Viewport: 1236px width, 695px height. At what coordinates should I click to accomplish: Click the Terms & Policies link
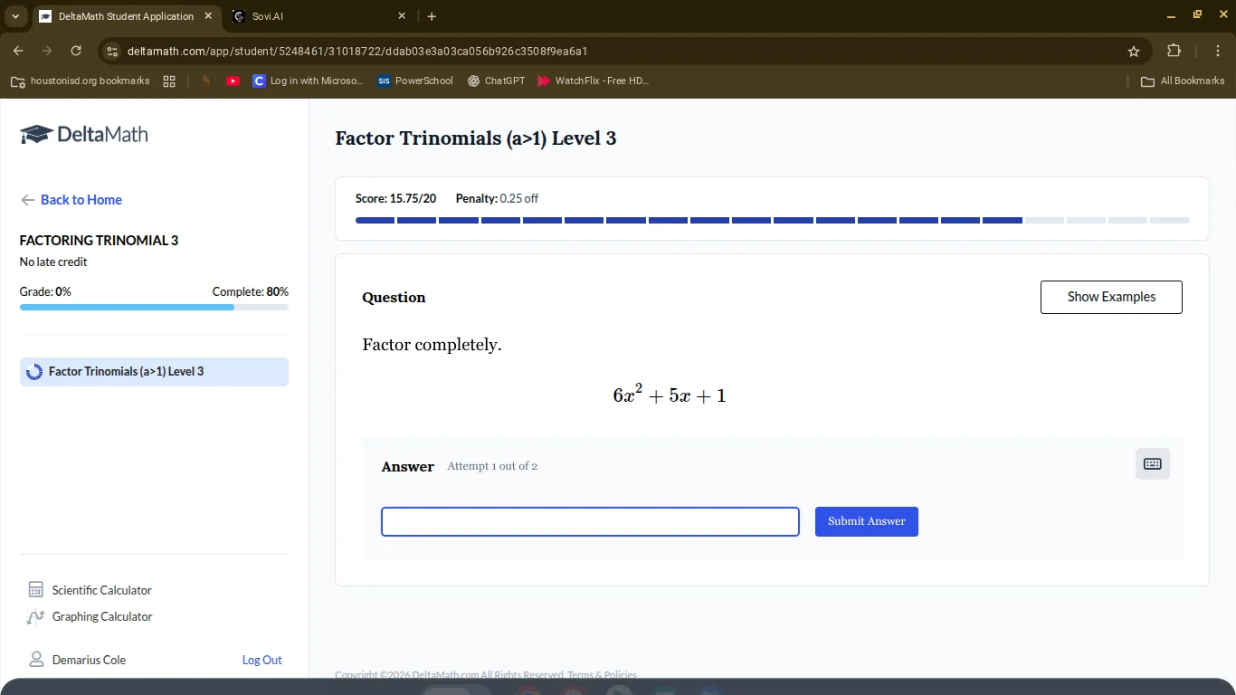pos(602,674)
